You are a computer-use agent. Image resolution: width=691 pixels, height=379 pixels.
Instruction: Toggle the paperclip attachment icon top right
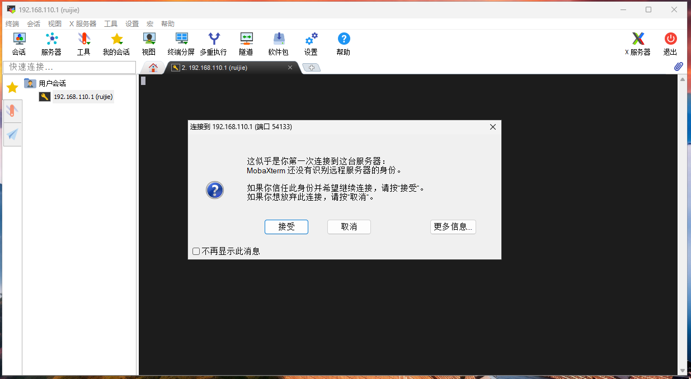[678, 67]
